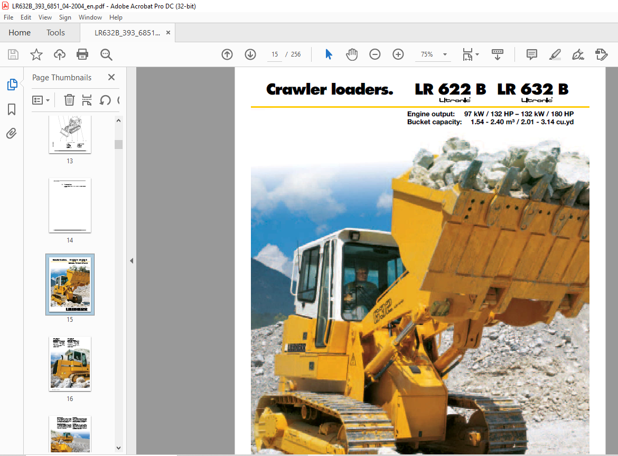The width and height of the screenshot is (618, 456).
Task: Add a sticky note comment
Action: click(x=532, y=54)
